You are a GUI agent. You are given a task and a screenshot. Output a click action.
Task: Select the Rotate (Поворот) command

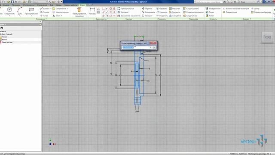[x=147, y=15]
